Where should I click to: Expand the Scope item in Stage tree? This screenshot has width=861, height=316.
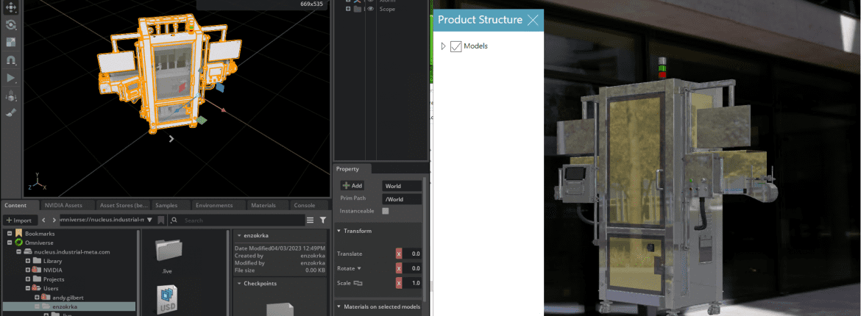click(x=347, y=9)
